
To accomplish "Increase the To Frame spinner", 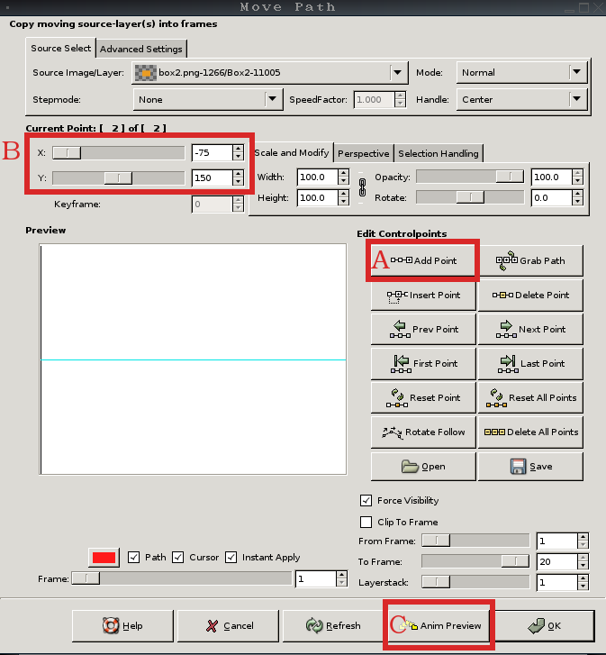I will (x=583, y=558).
